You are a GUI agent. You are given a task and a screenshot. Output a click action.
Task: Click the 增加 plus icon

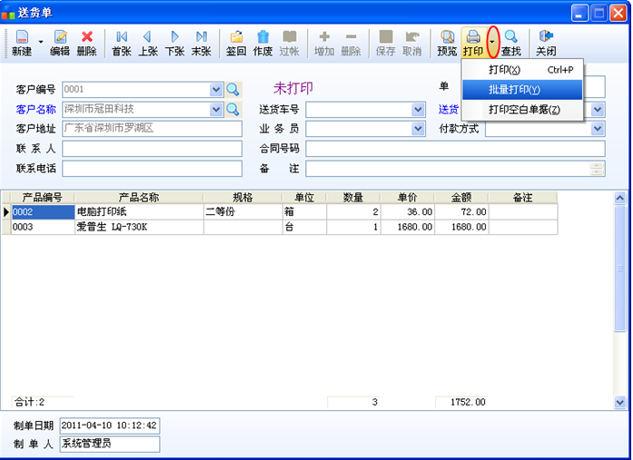coord(324,43)
